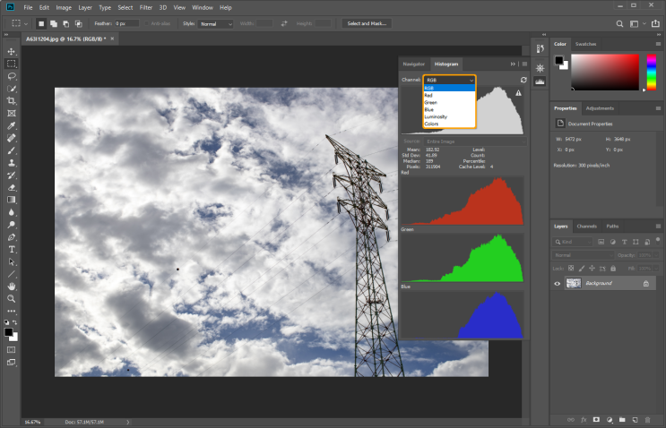Image resolution: width=666 pixels, height=428 pixels.
Task: Open the Image menu
Action: point(64,8)
